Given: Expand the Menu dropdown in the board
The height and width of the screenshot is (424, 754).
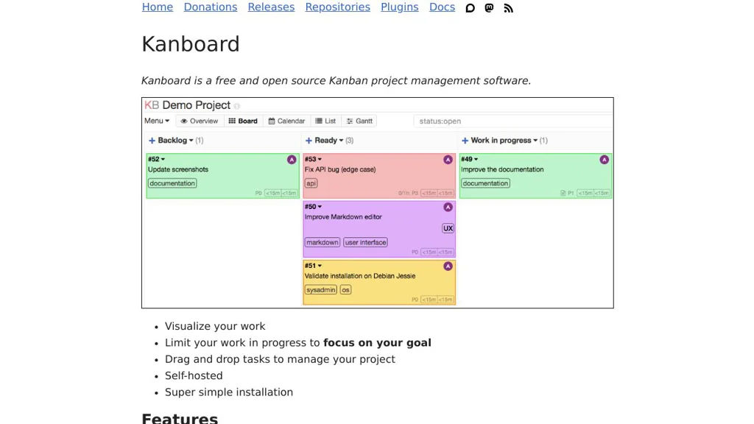Looking at the screenshot, I should click(157, 121).
